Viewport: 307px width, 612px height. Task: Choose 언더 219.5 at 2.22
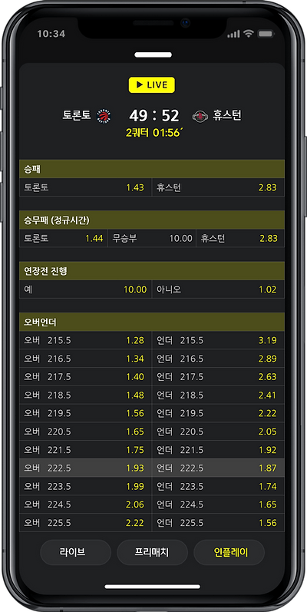tap(218, 413)
